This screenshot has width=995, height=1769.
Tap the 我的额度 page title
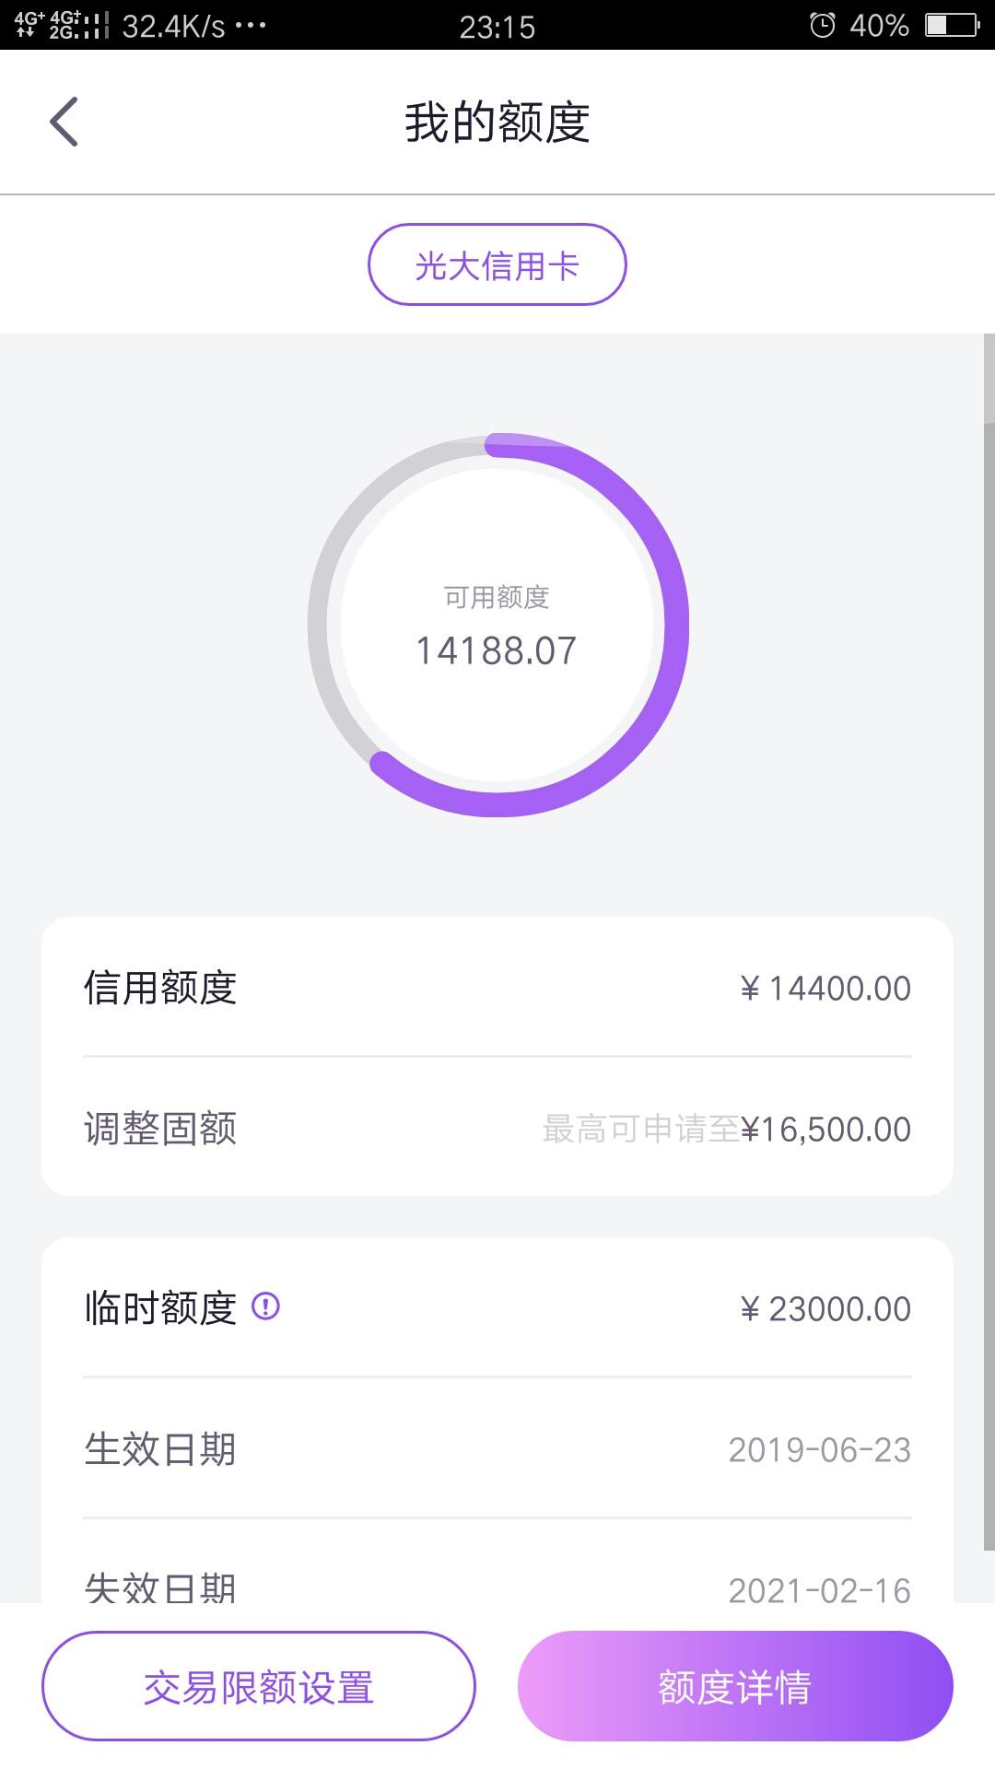[497, 123]
